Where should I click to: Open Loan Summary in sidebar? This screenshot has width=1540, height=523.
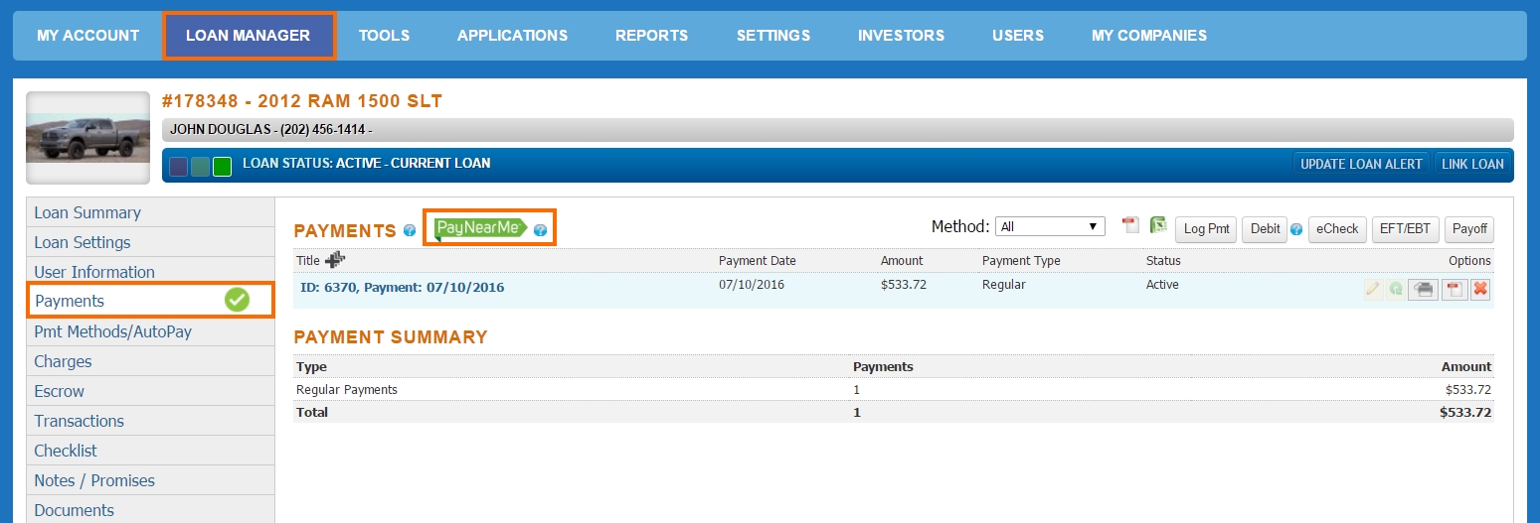point(150,212)
